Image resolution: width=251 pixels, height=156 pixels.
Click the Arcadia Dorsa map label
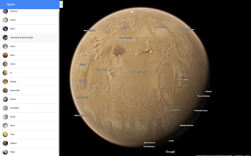(x=161, y=27)
